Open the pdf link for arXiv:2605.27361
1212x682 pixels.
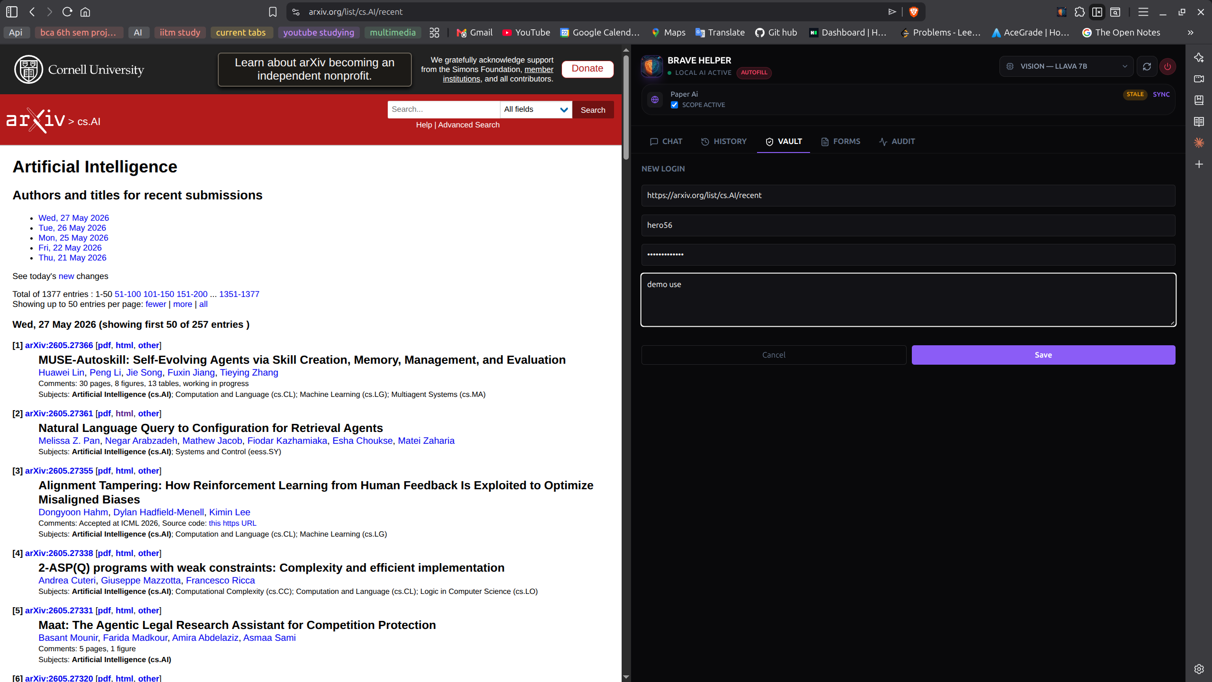[104, 413]
